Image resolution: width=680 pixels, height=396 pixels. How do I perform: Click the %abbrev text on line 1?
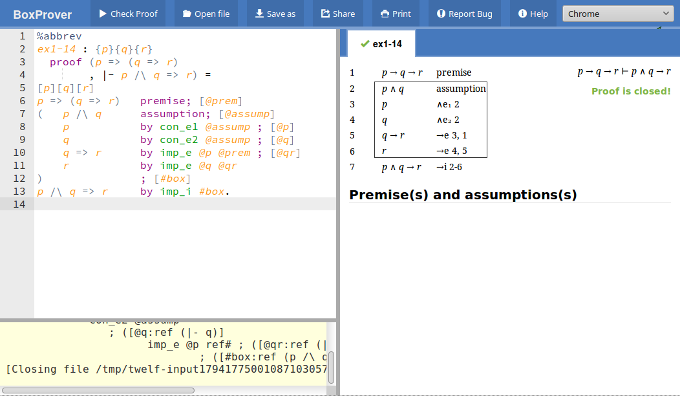click(x=59, y=36)
